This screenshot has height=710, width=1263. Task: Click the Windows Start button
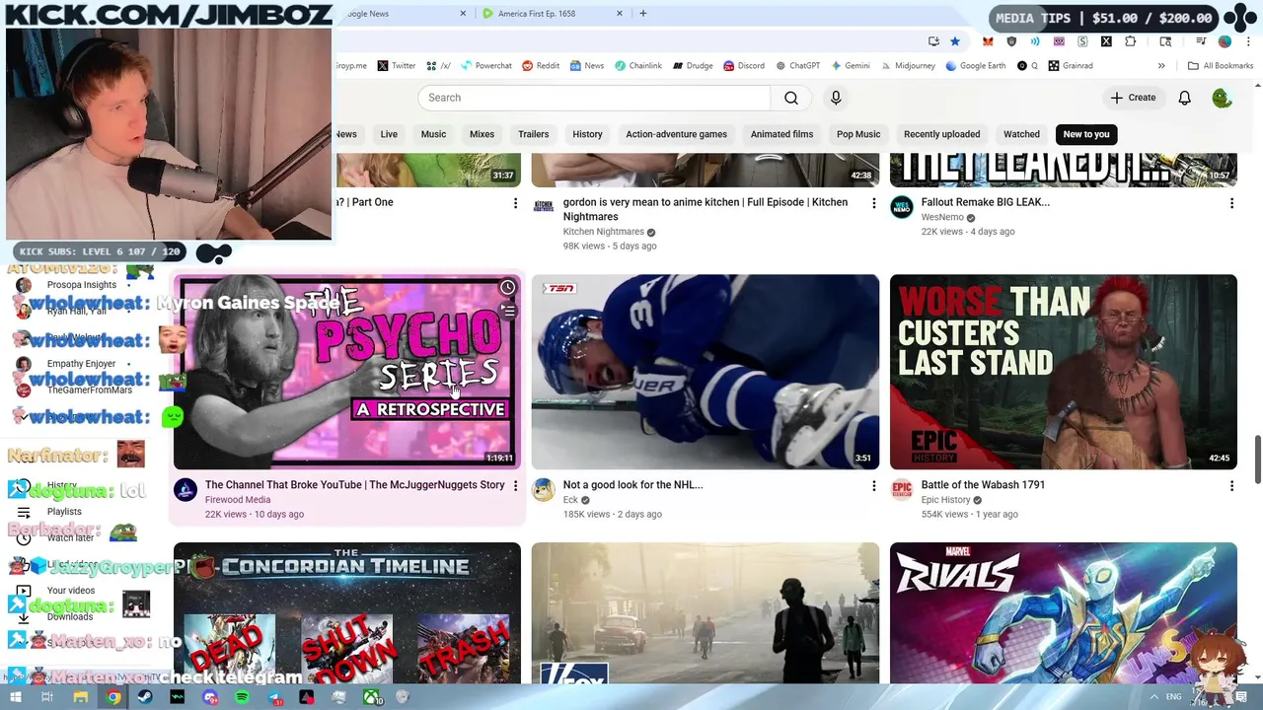coord(15,697)
